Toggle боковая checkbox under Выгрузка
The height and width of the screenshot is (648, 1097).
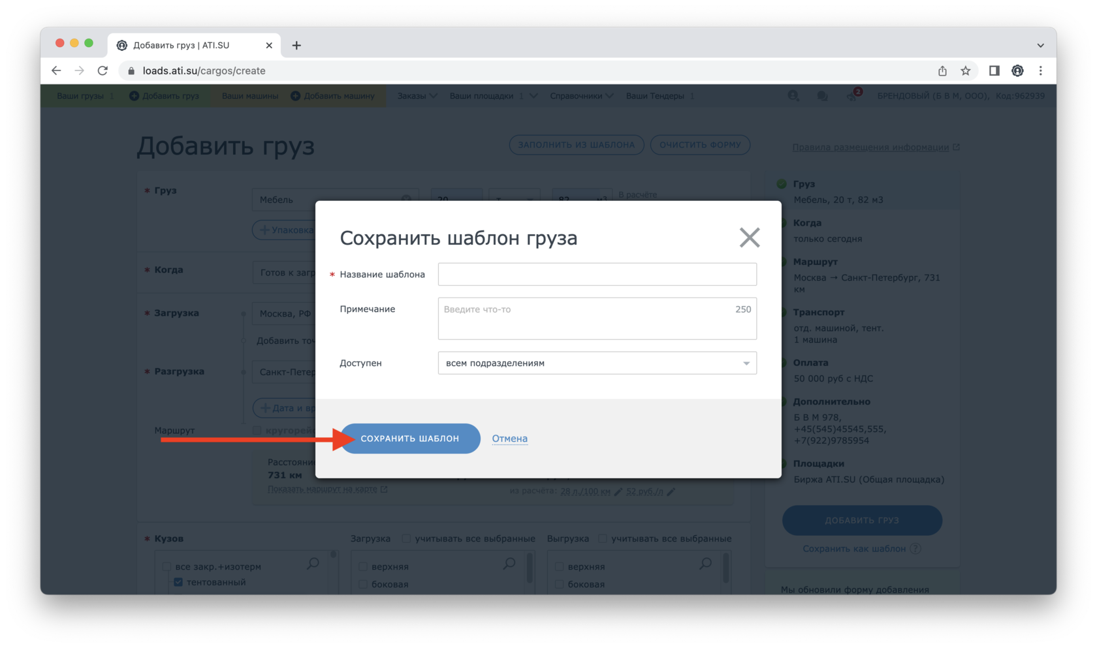[x=560, y=584]
